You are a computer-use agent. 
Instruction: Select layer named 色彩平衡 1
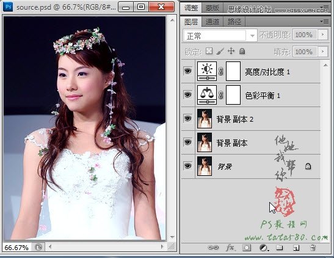263,96
